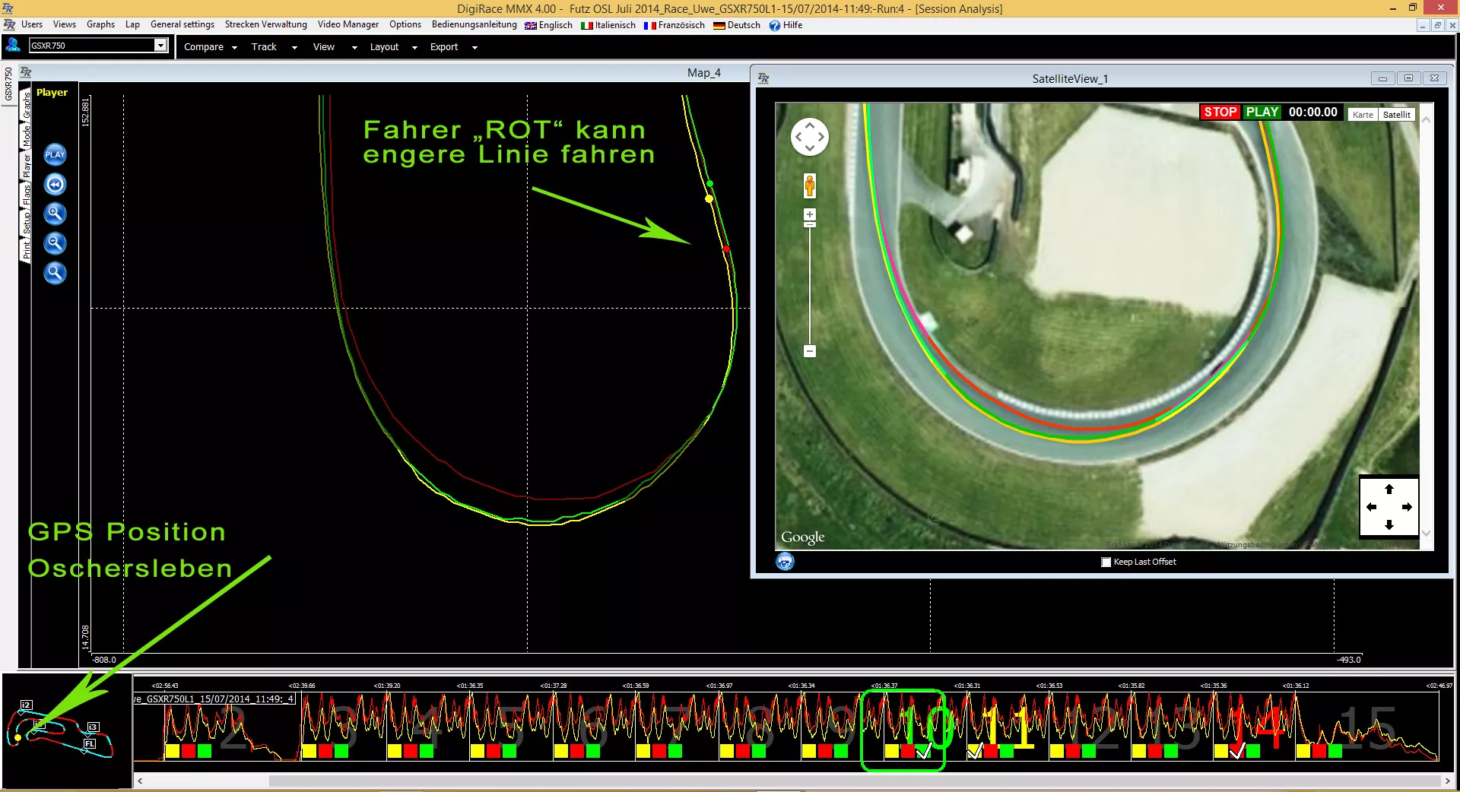This screenshot has width=1460, height=792.
Task: Click the up arrow in satellite pan pad
Action: pyautogui.click(x=1389, y=489)
